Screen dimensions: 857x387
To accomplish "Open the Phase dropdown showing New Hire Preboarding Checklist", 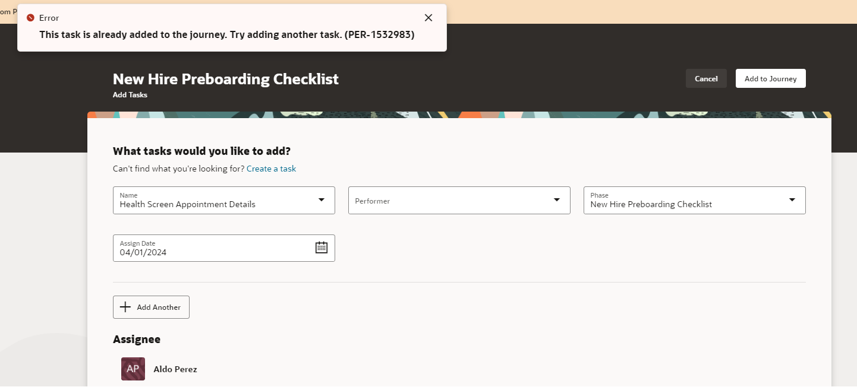I will click(x=792, y=200).
